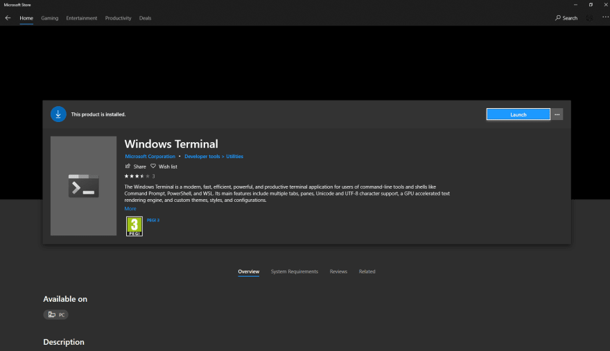Minimize the Microsoft Store window
Screen dimensions: 610x351
[575, 5]
